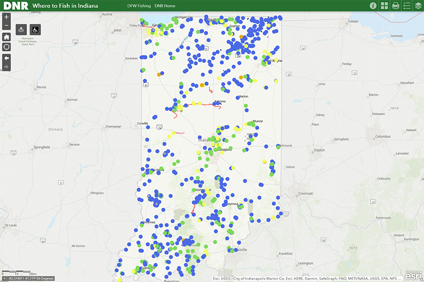This screenshot has width=424, height=282.
Task: Click the Effingham city label
Action: click(97, 193)
